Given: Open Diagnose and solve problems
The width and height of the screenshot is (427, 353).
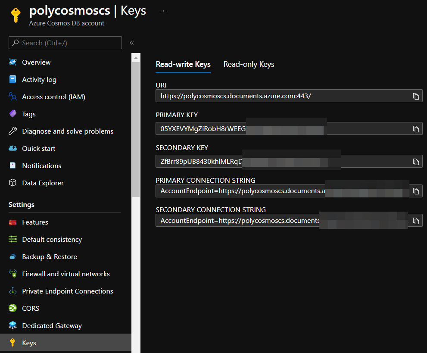Looking at the screenshot, I should 68,131.
